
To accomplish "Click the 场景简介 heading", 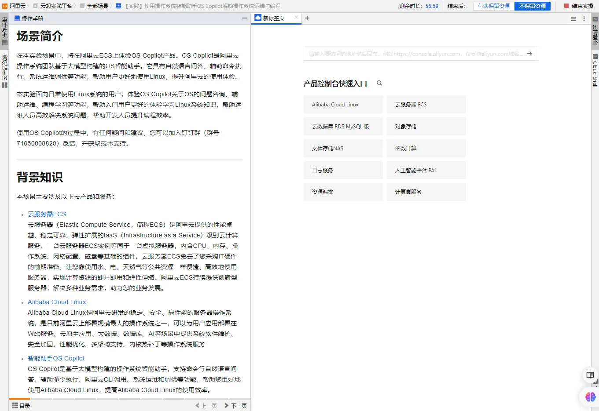I will (40, 36).
